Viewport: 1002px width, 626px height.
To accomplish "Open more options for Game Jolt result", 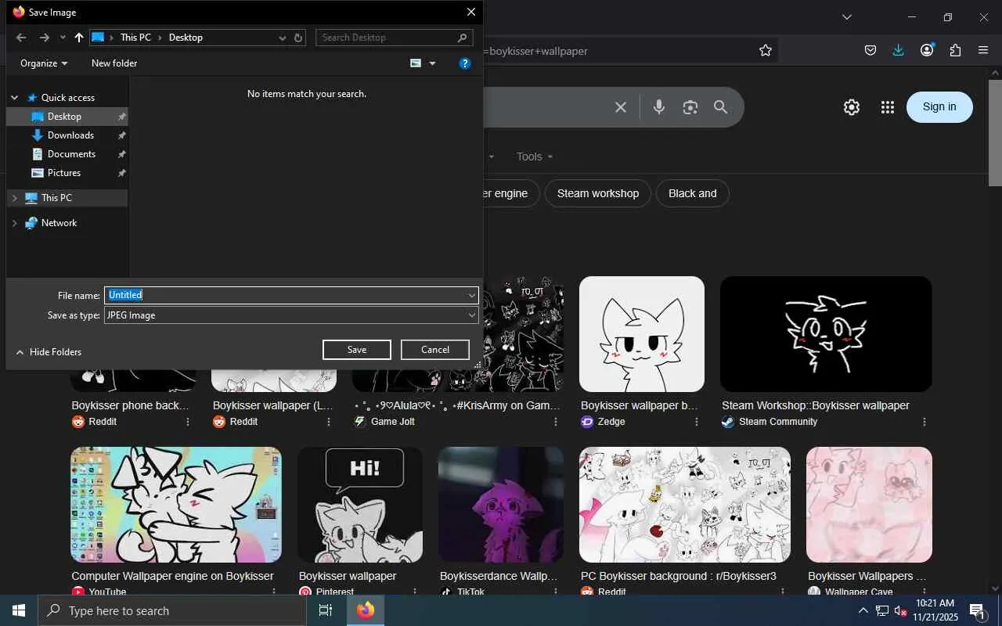I will click(x=556, y=422).
